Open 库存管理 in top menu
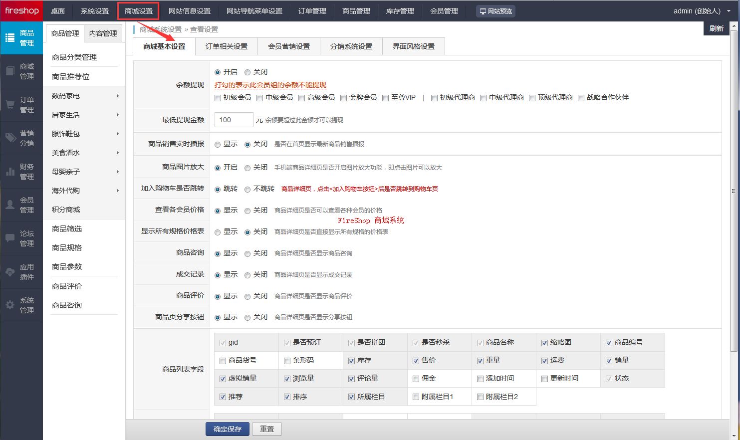This screenshot has height=440, width=740. tap(400, 11)
